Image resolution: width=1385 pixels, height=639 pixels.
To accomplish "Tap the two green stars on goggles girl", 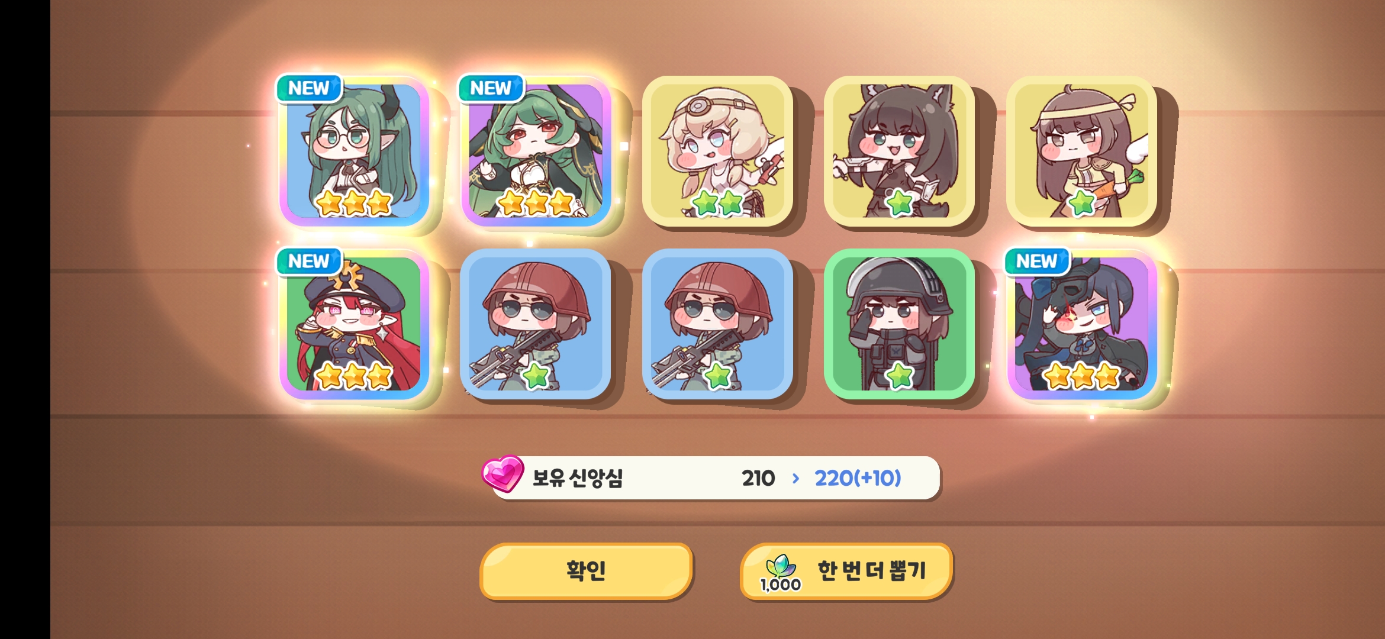I will tap(717, 203).
